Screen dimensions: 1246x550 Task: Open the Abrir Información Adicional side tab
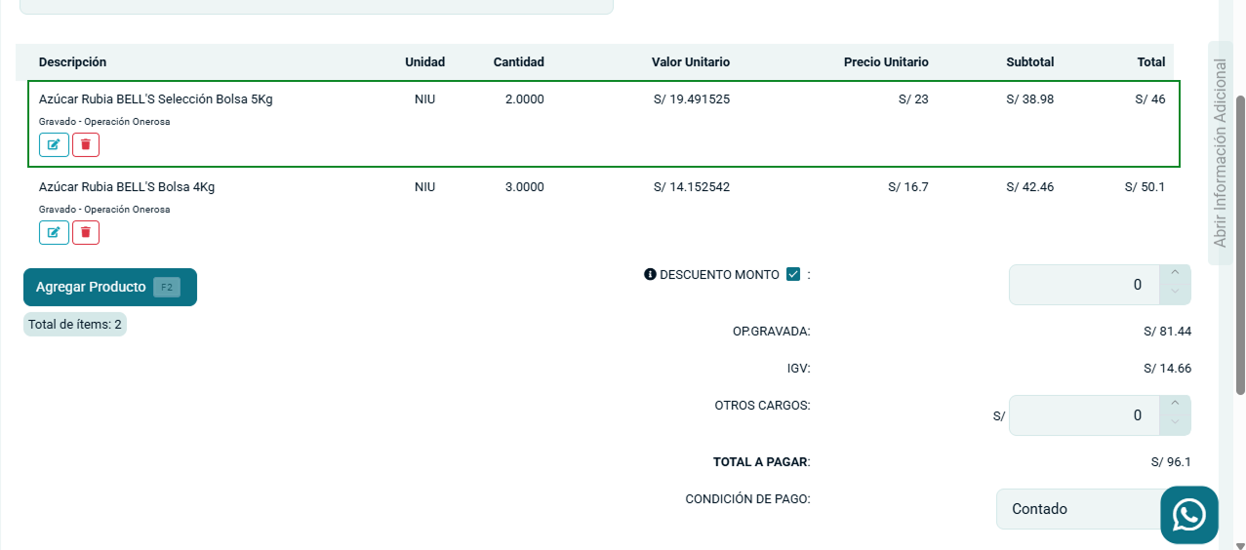coord(1220,153)
